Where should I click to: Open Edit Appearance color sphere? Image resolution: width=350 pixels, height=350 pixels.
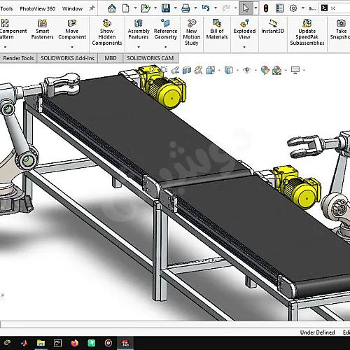pyautogui.click(x=265, y=70)
